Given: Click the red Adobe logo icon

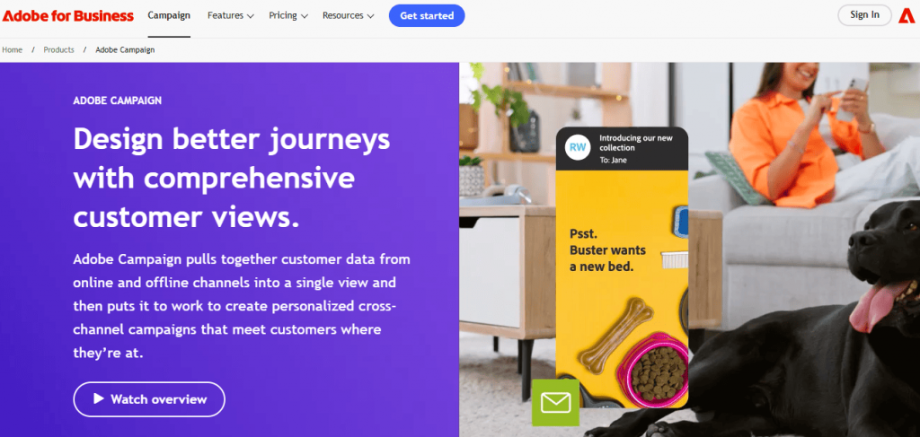Looking at the screenshot, I should click(906, 15).
